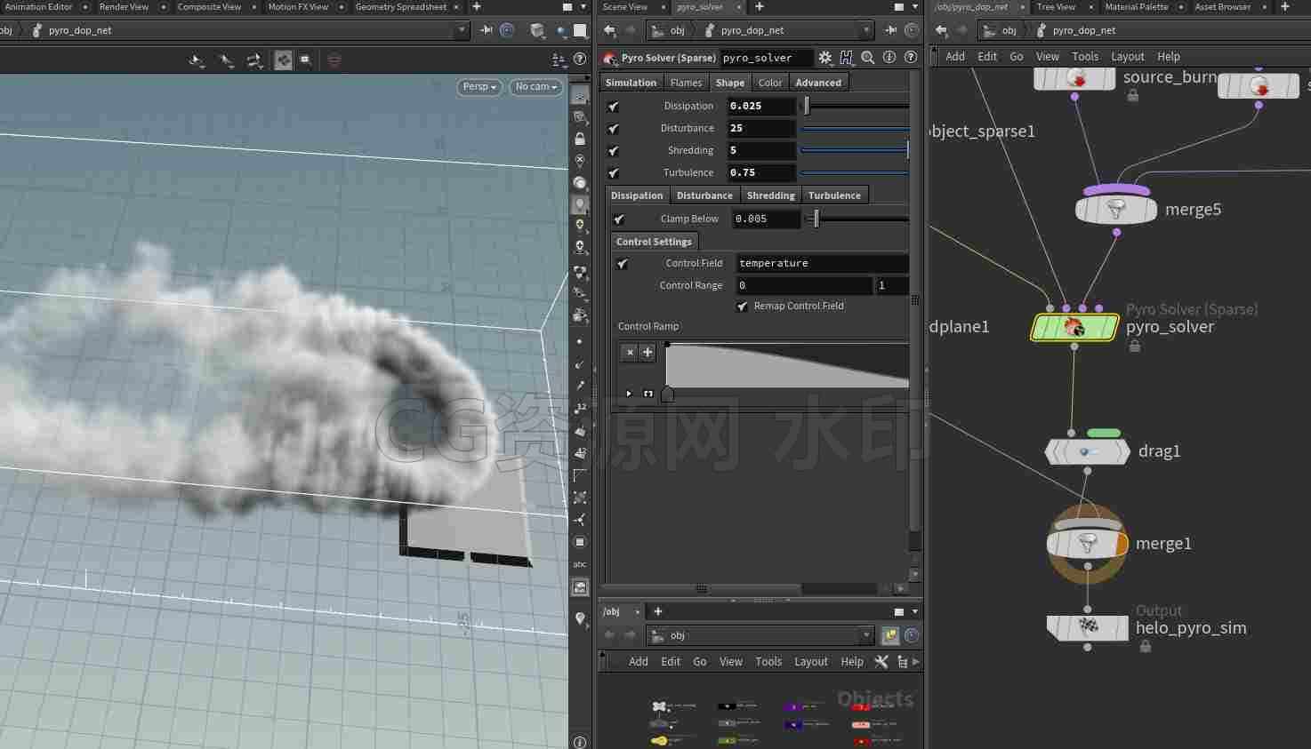Toggle the Shredding checkbox
The image size is (1311, 749).
[x=614, y=151]
